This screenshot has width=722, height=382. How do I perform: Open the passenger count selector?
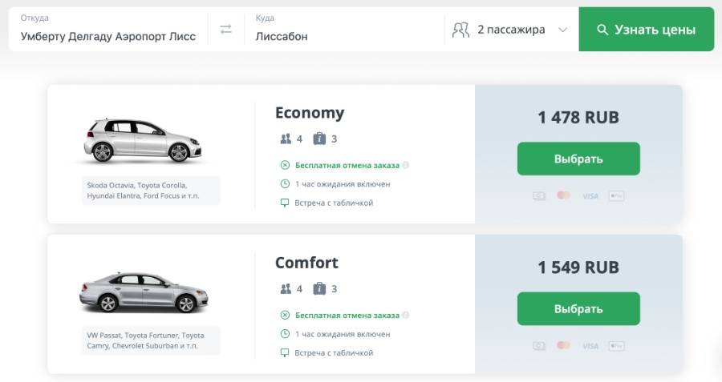click(510, 30)
